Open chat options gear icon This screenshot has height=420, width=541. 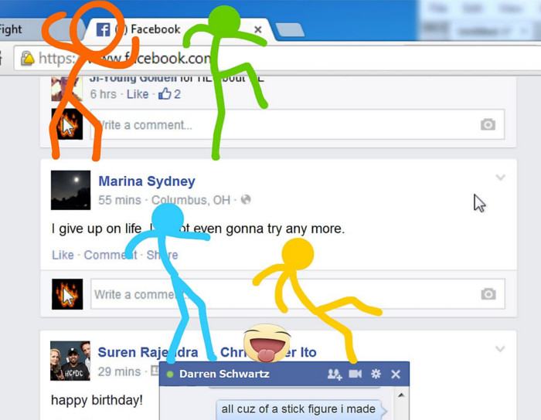pos(376,374)
